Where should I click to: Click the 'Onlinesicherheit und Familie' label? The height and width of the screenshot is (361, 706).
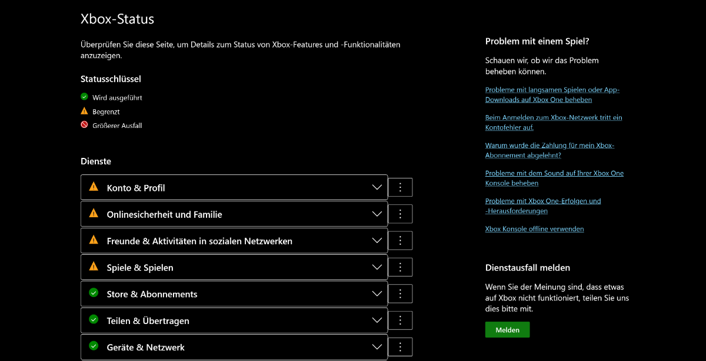(x=165, y=214)
